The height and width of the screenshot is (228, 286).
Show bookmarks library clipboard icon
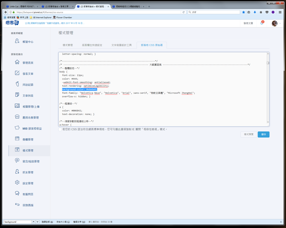(249, 12)
